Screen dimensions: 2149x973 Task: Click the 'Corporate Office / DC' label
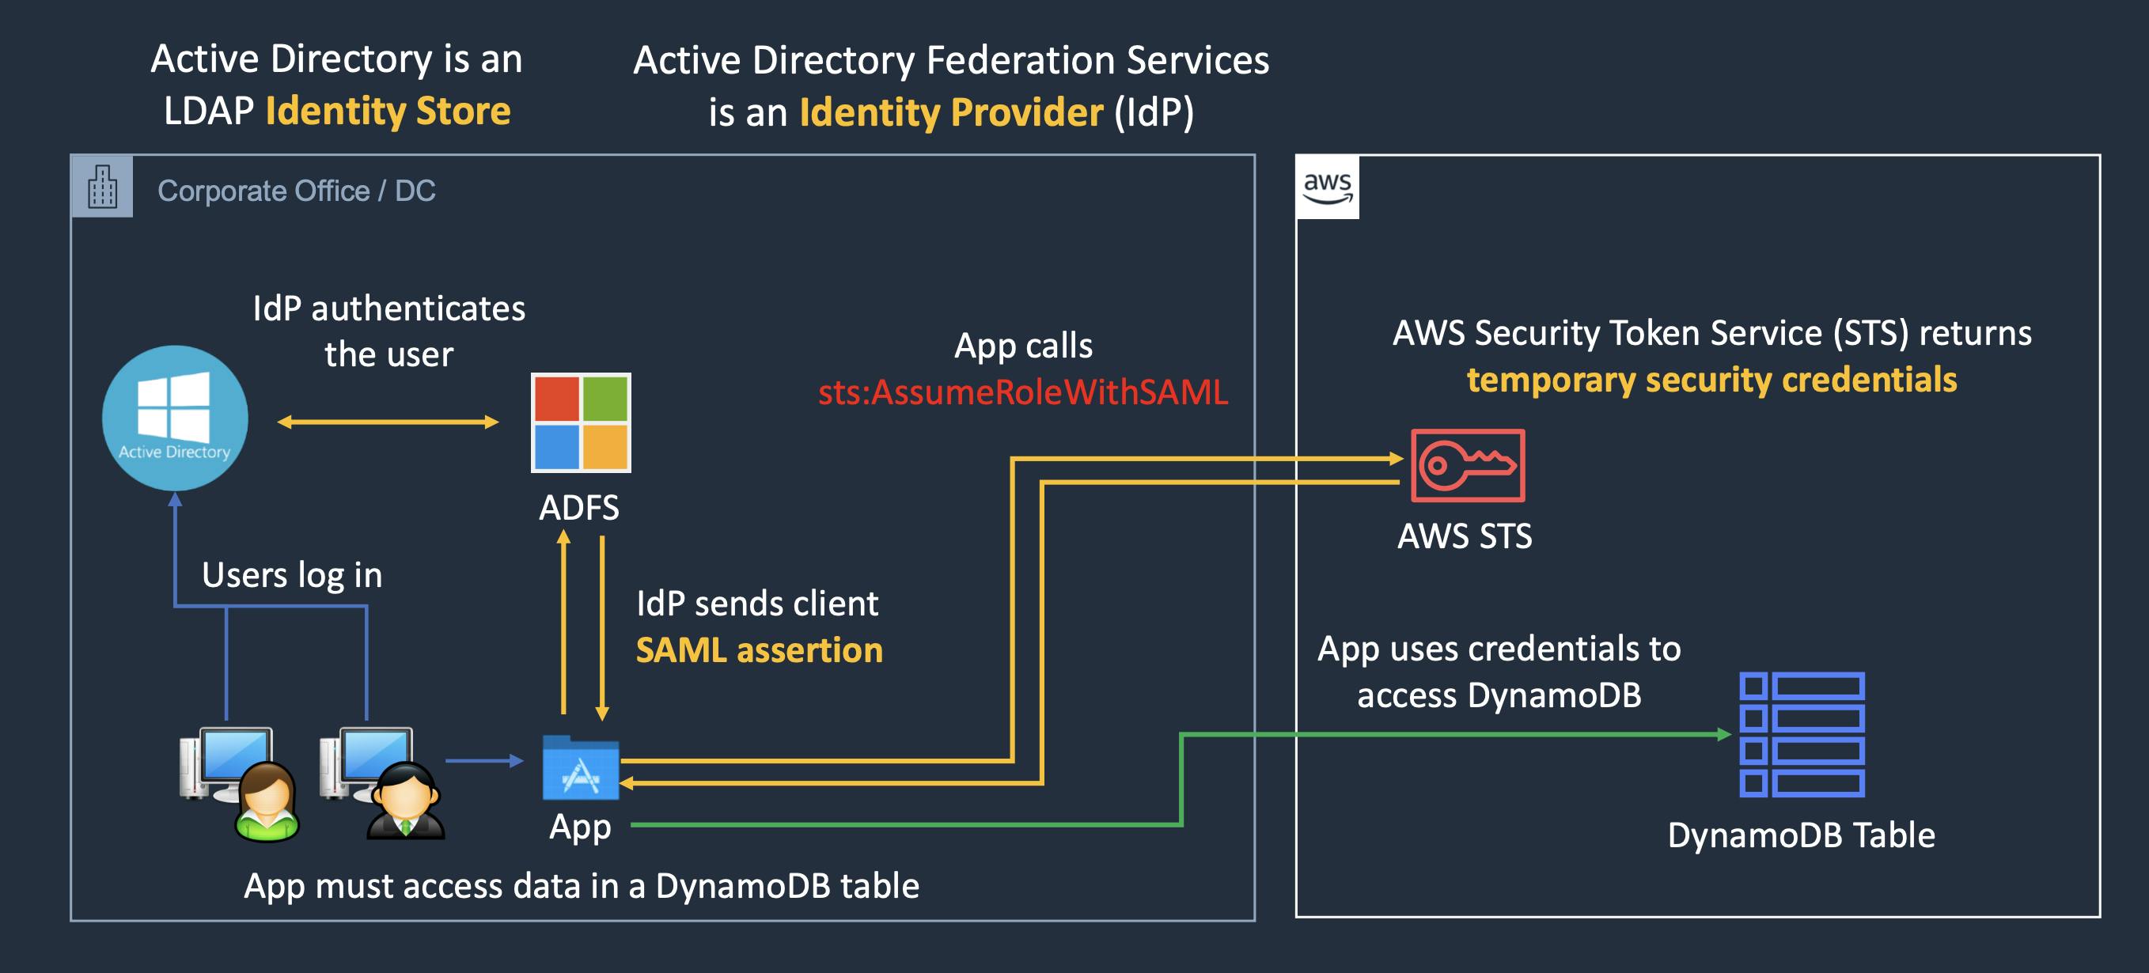pos(296,191)
